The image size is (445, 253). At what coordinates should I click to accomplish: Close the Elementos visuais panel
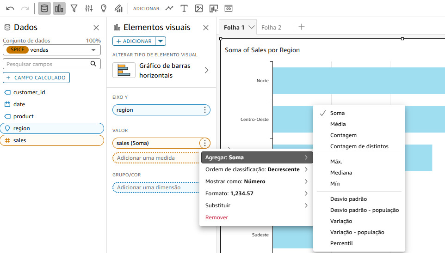[206, 28]
